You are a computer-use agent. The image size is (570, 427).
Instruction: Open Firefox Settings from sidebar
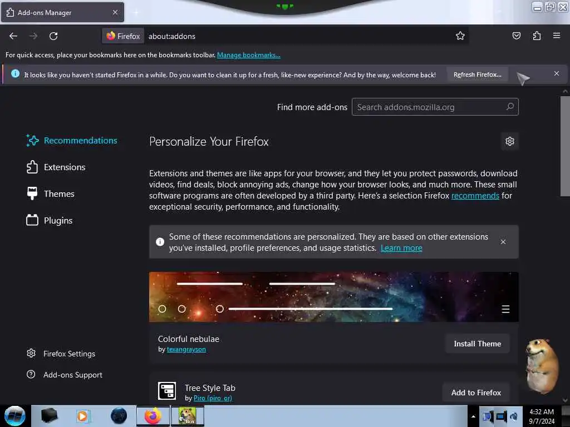[61, 353]
